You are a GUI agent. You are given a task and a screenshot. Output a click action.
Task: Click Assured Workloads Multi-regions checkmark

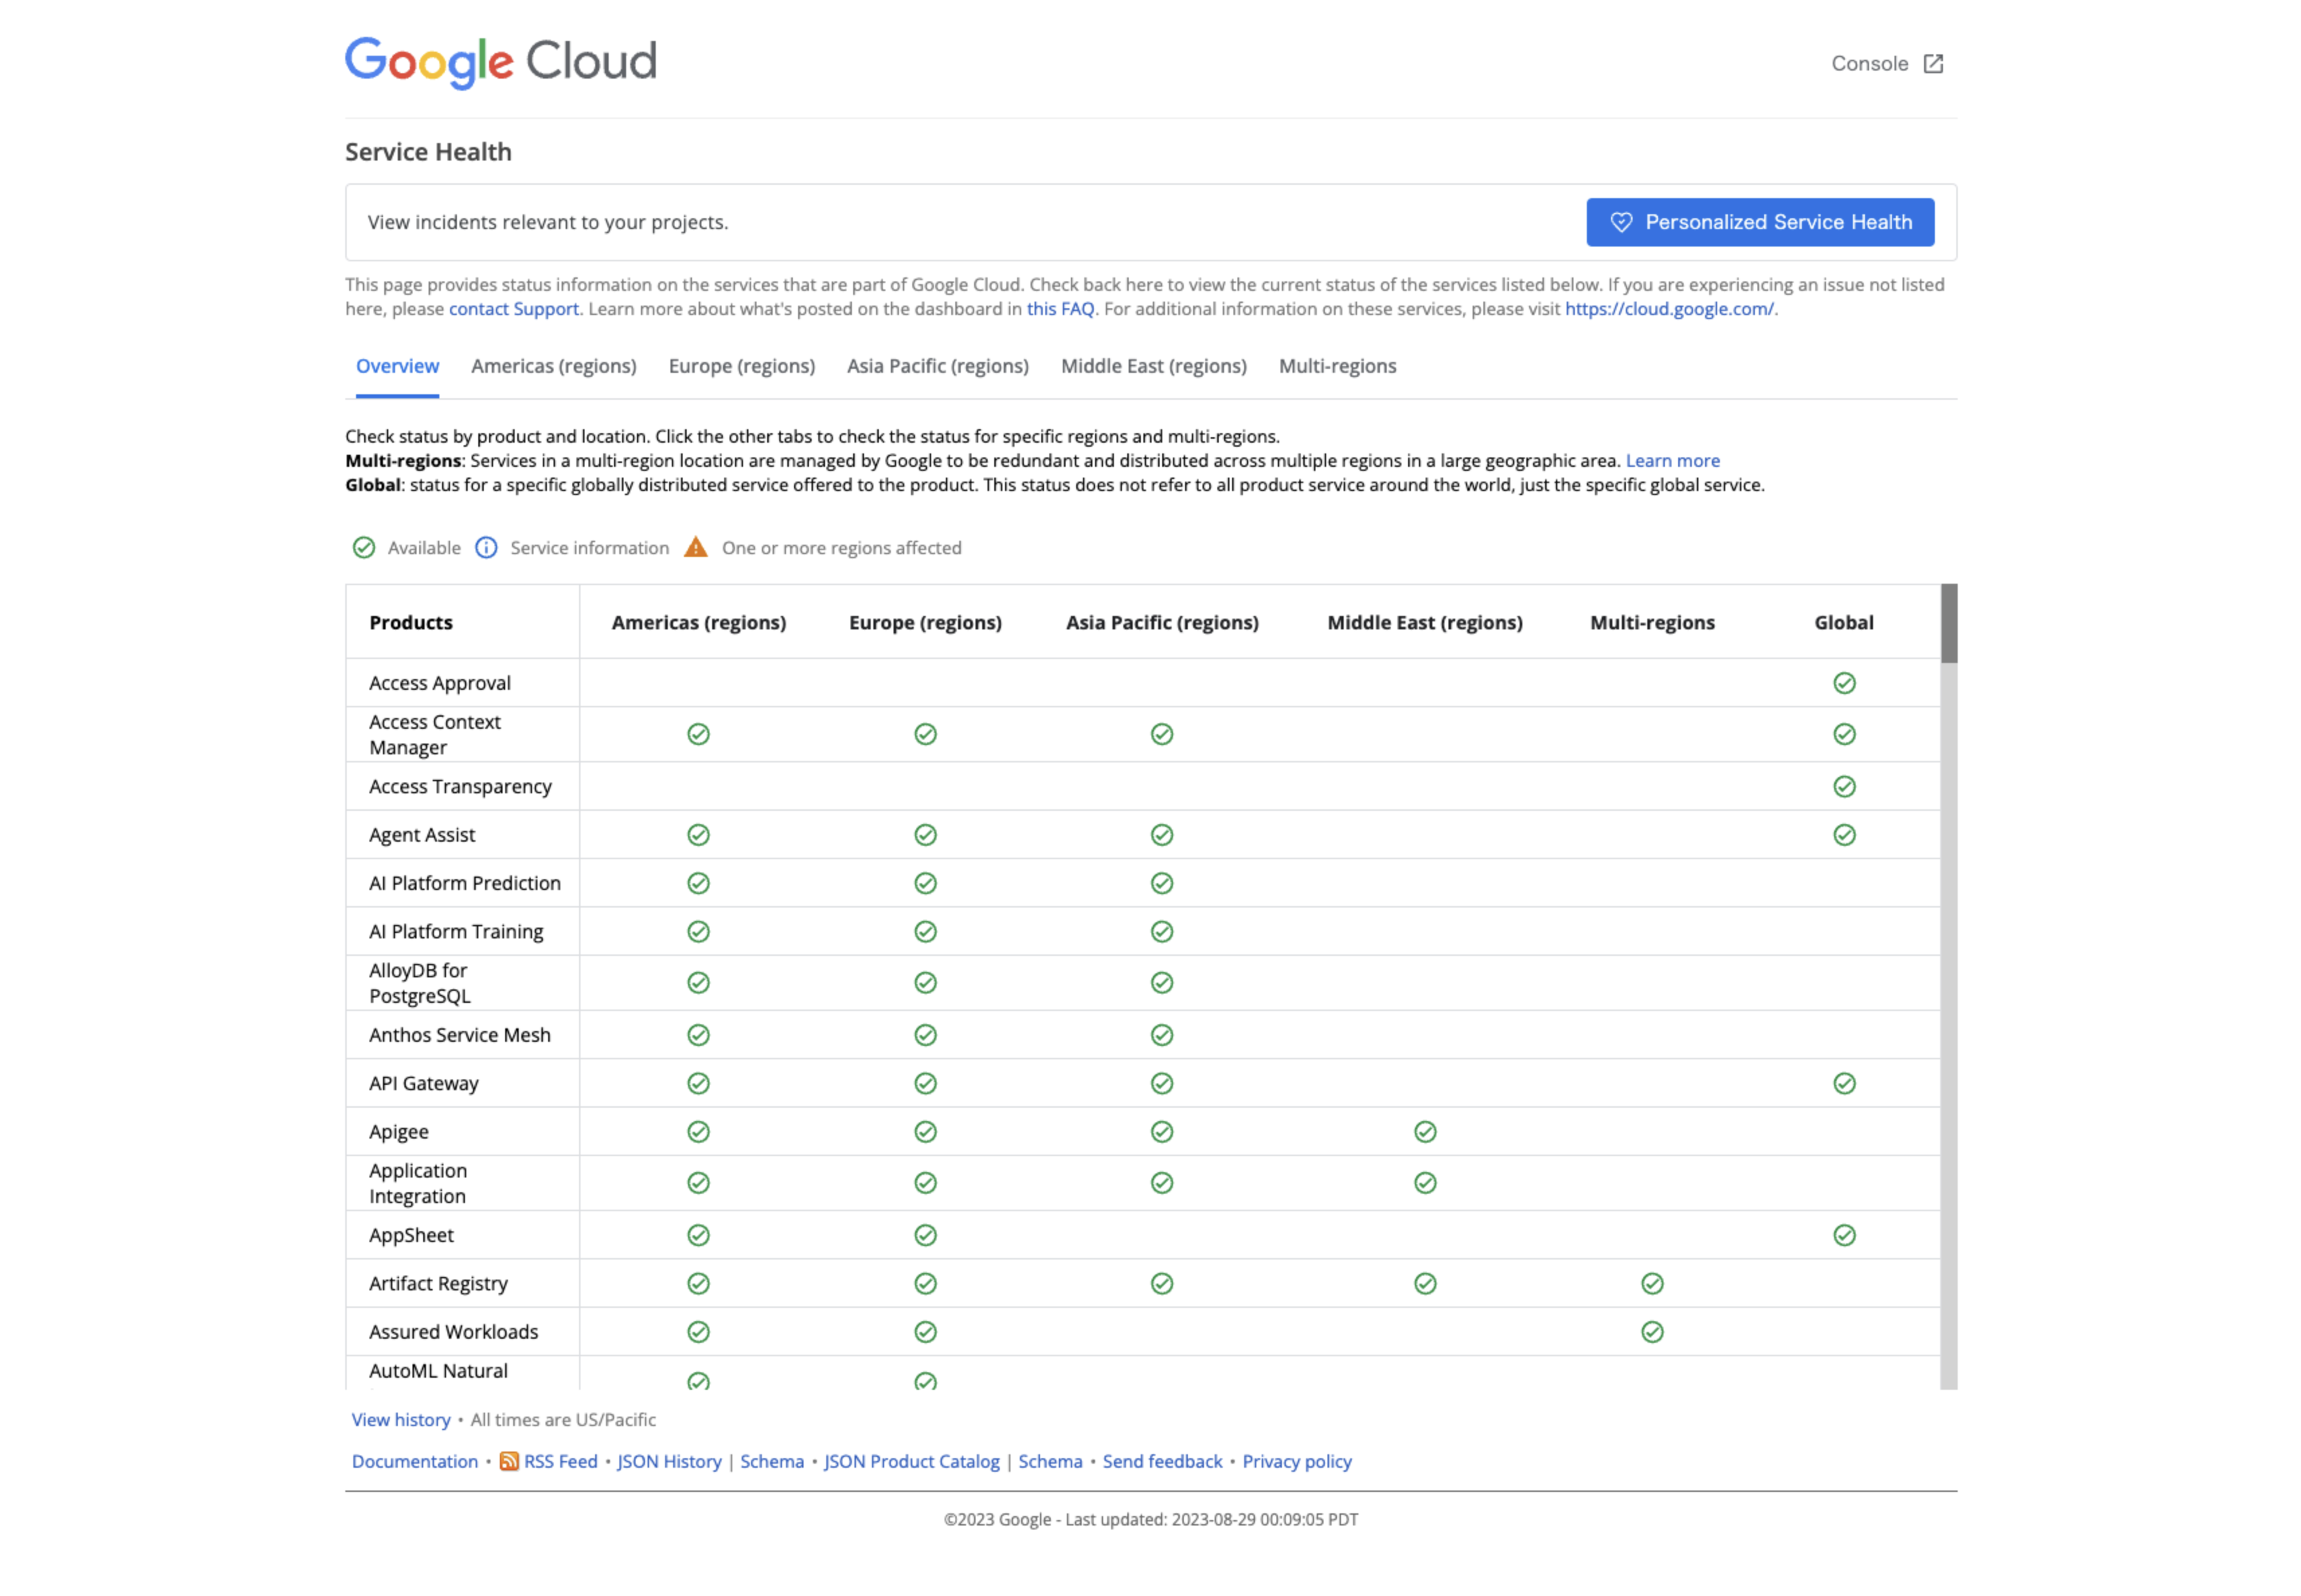coord(1652,1331)
